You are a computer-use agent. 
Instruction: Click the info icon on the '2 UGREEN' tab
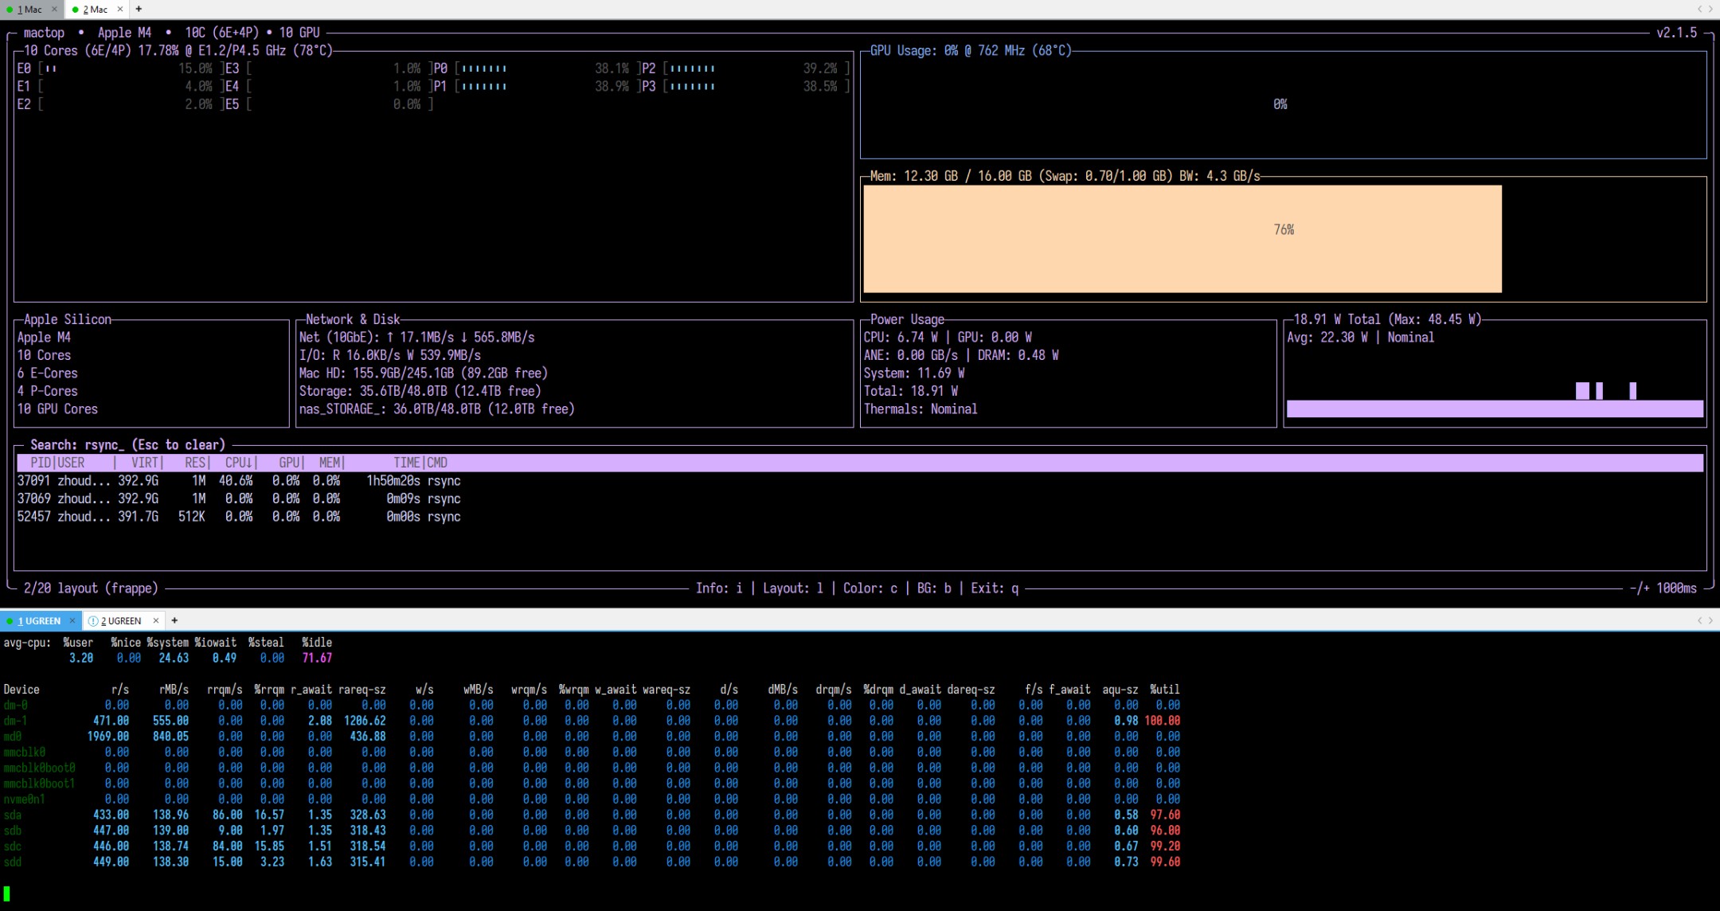pos(93,621)
